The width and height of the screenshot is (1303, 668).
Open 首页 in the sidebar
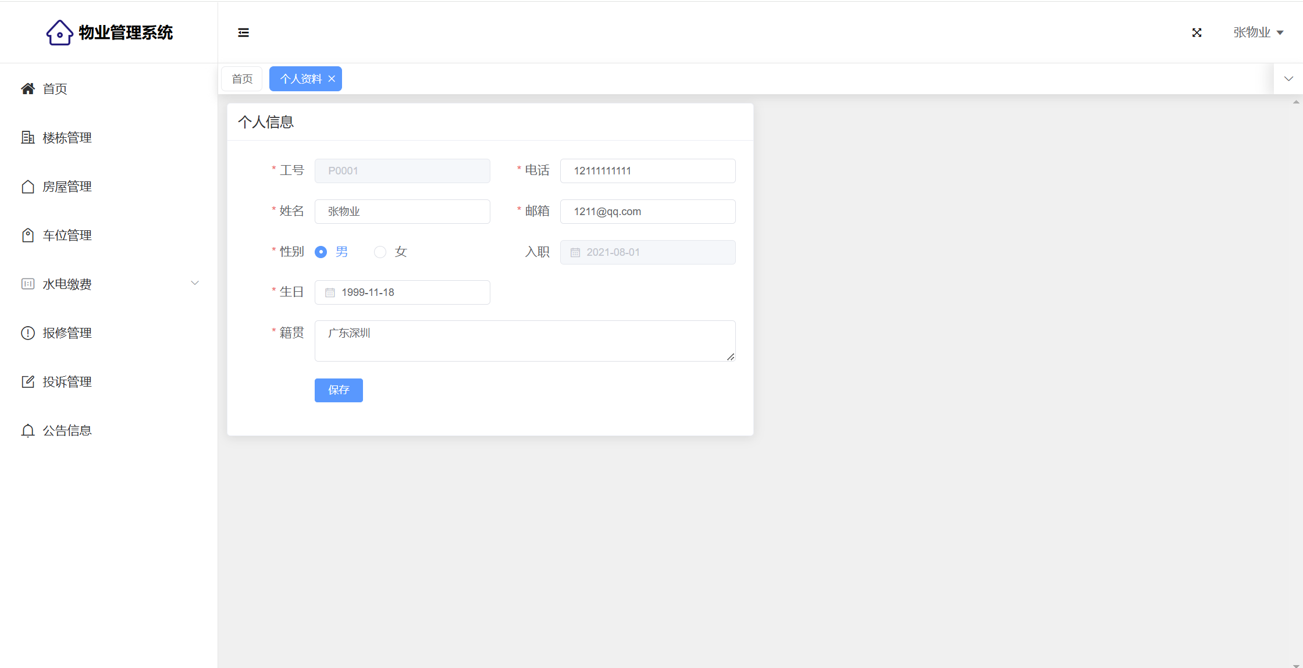point(55,89)
